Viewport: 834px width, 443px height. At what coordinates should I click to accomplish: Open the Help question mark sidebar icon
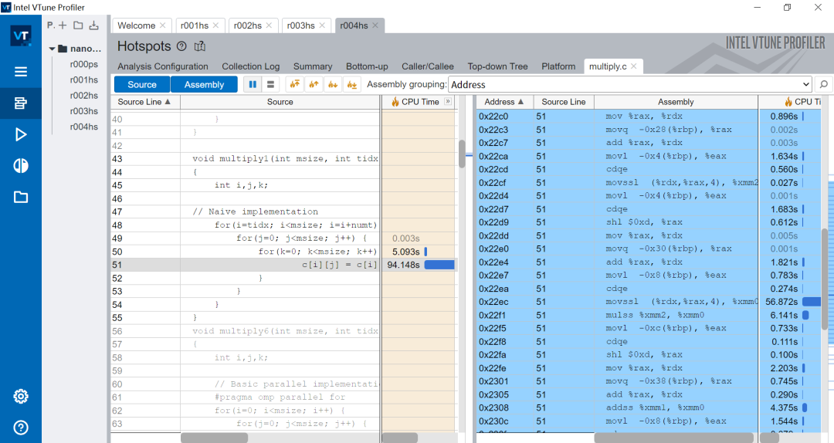click(x=21, y=428)
